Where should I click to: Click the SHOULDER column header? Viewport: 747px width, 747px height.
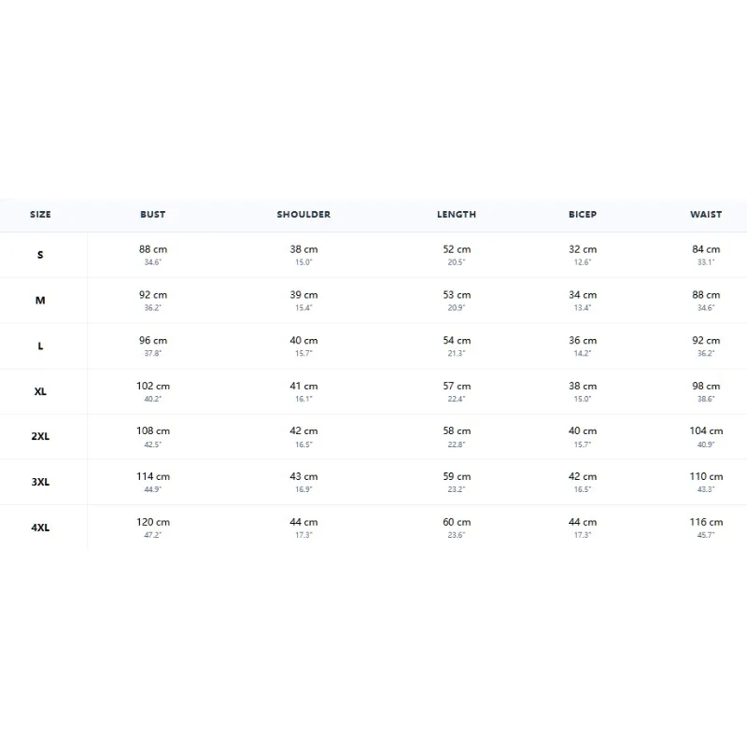(x=303, y=215)
